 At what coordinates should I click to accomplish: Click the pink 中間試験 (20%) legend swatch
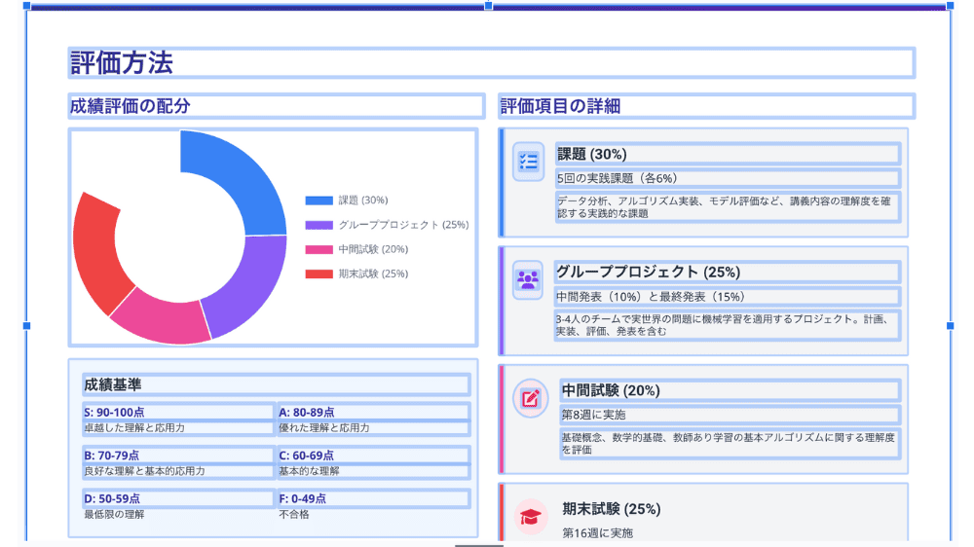319,249
